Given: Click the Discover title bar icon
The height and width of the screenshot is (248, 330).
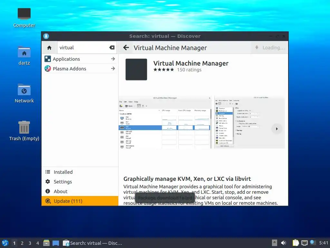Looking at the screenshot, I should point(46,36).
